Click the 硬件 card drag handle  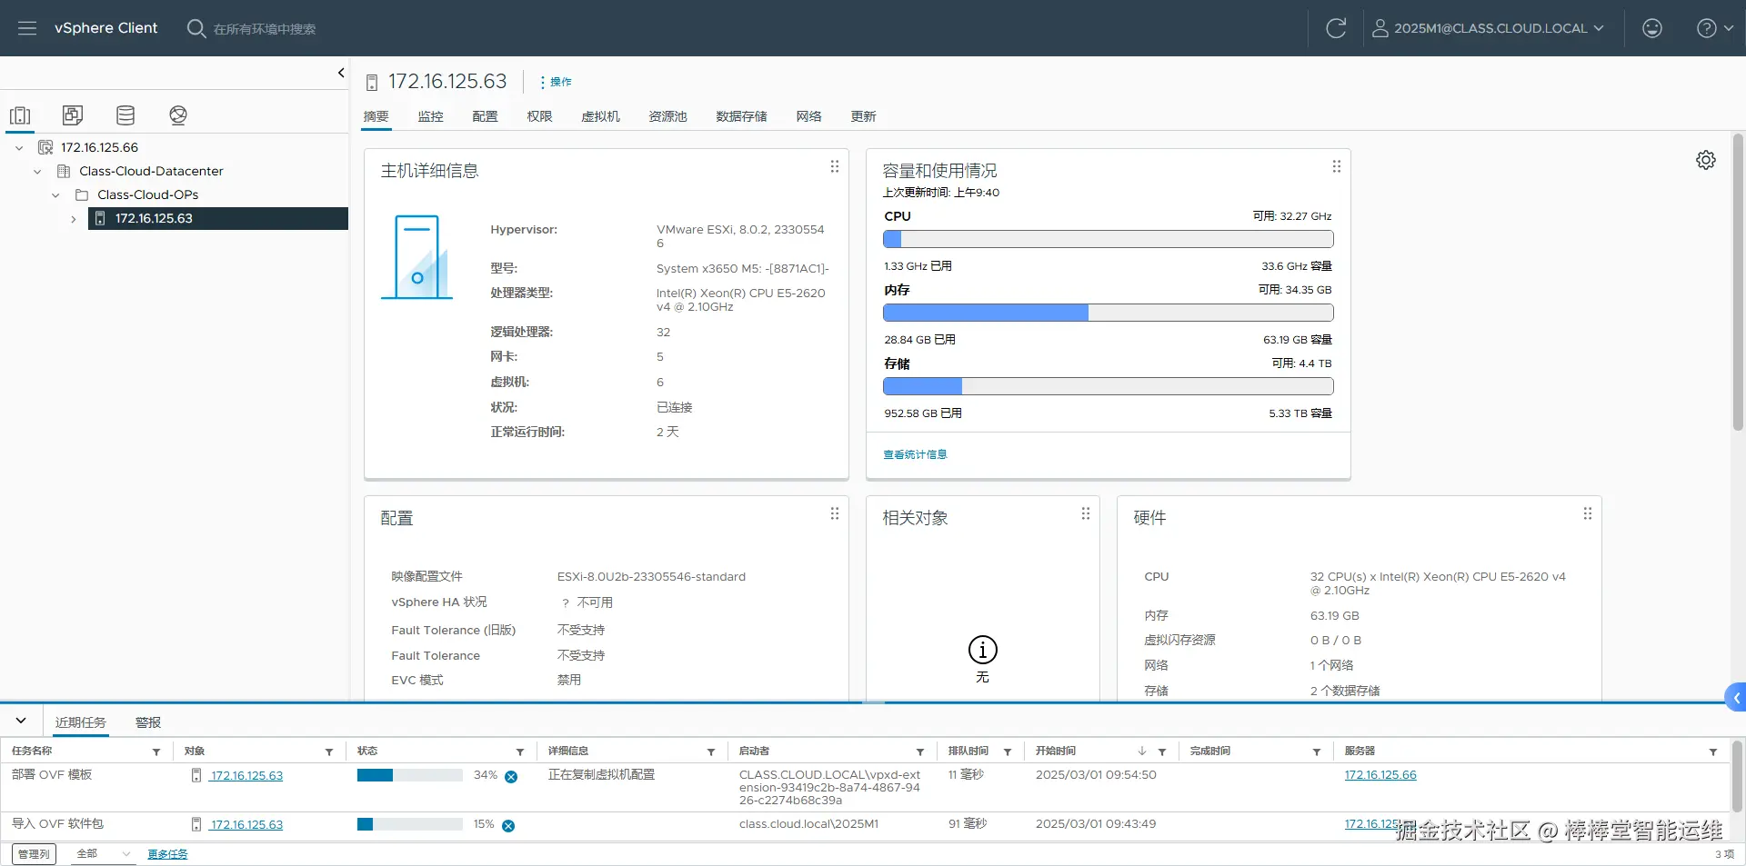1587,513
